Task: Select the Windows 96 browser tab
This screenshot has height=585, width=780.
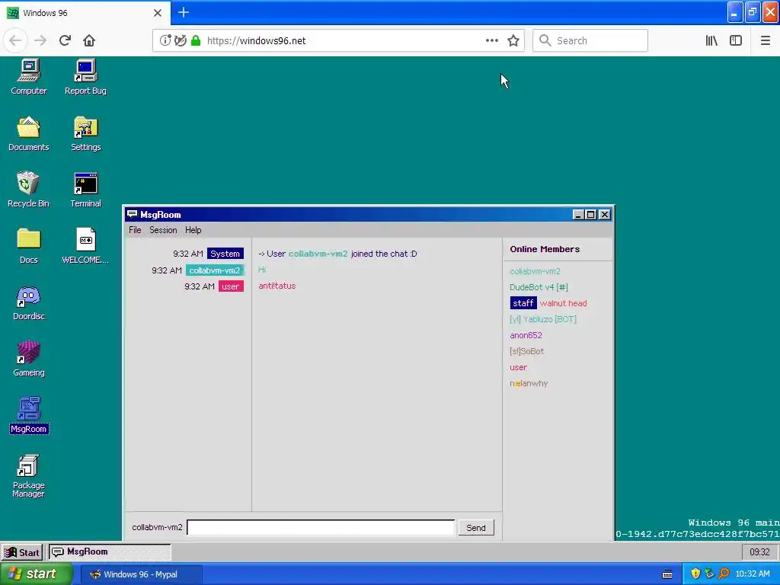Action: pos(85,12)
